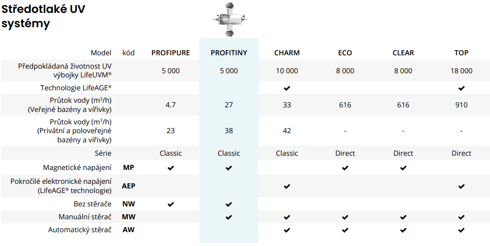Click the automatic wiper checkmark for ECO
Image resolution: width=490 pixels, height=246 pixels.
pyautogui.click(x=345, y=230)
